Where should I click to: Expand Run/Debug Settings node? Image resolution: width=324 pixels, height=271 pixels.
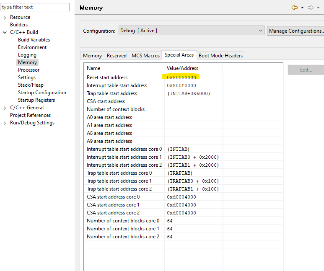click(5, 123)
